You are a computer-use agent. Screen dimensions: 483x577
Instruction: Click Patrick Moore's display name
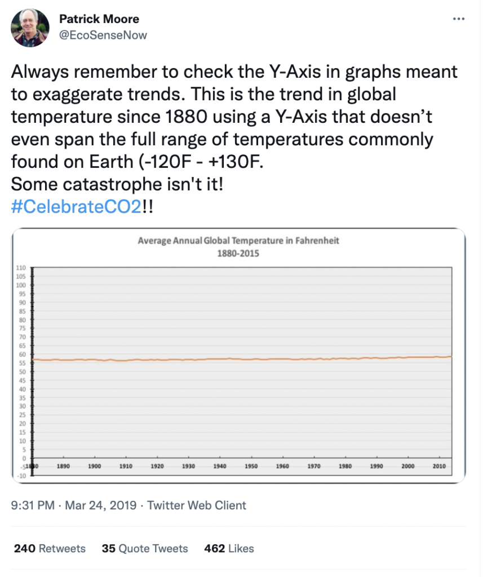[x=99, y=19]
